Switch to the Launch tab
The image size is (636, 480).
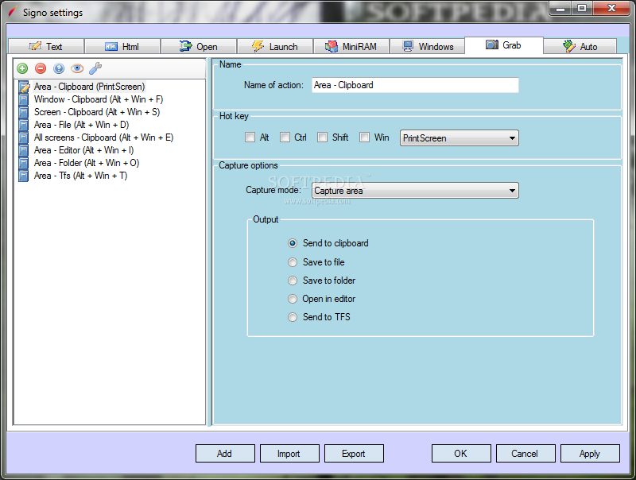(275, 47)
